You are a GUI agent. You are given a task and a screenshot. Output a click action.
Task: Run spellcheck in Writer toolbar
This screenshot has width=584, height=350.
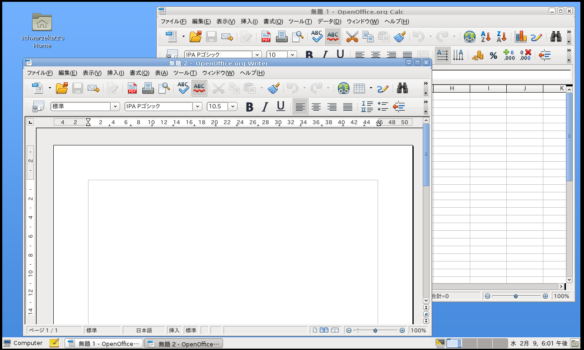183,88
